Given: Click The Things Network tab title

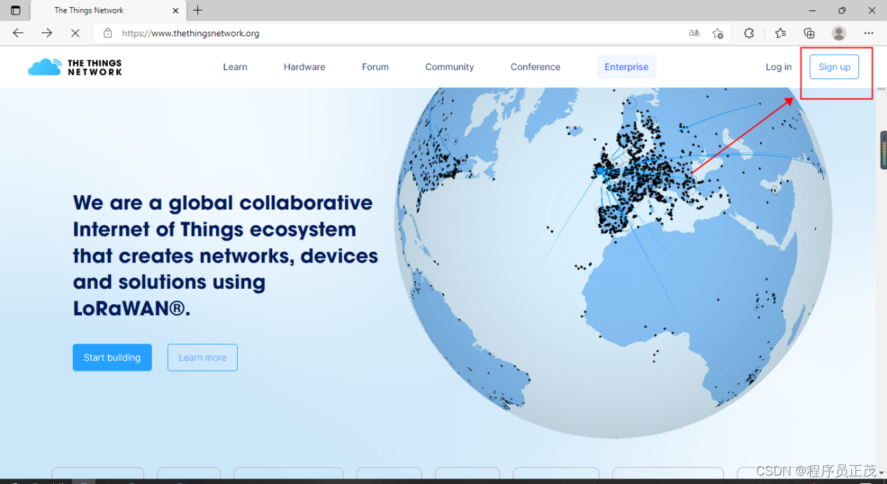Looking at the screenshot, I should pyautogui.click(x=89, y=10).
